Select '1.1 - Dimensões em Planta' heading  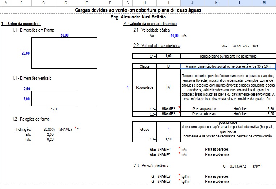click(33, 30)
